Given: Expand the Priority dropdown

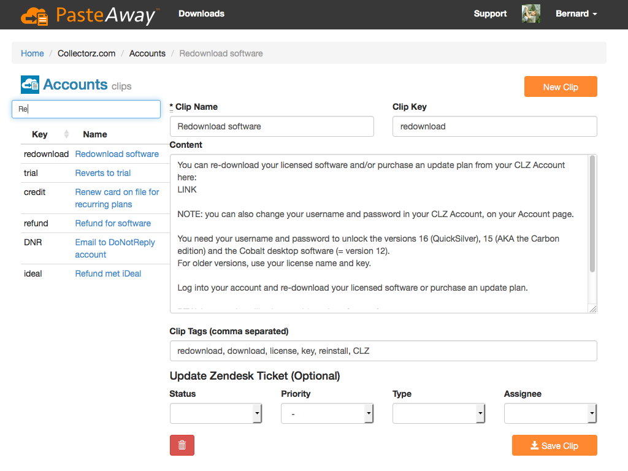Looking at the screenshot, I should 327,414.
